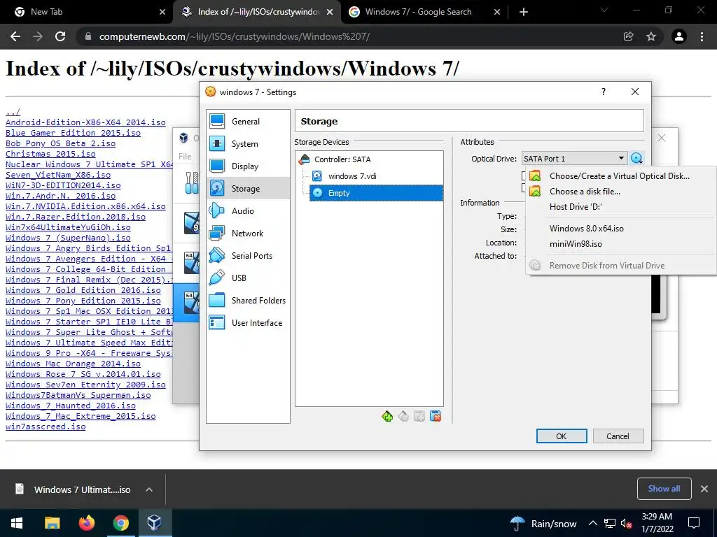Open Display settings category
This screenshot has height=537, width=717.
pos(248,166)
